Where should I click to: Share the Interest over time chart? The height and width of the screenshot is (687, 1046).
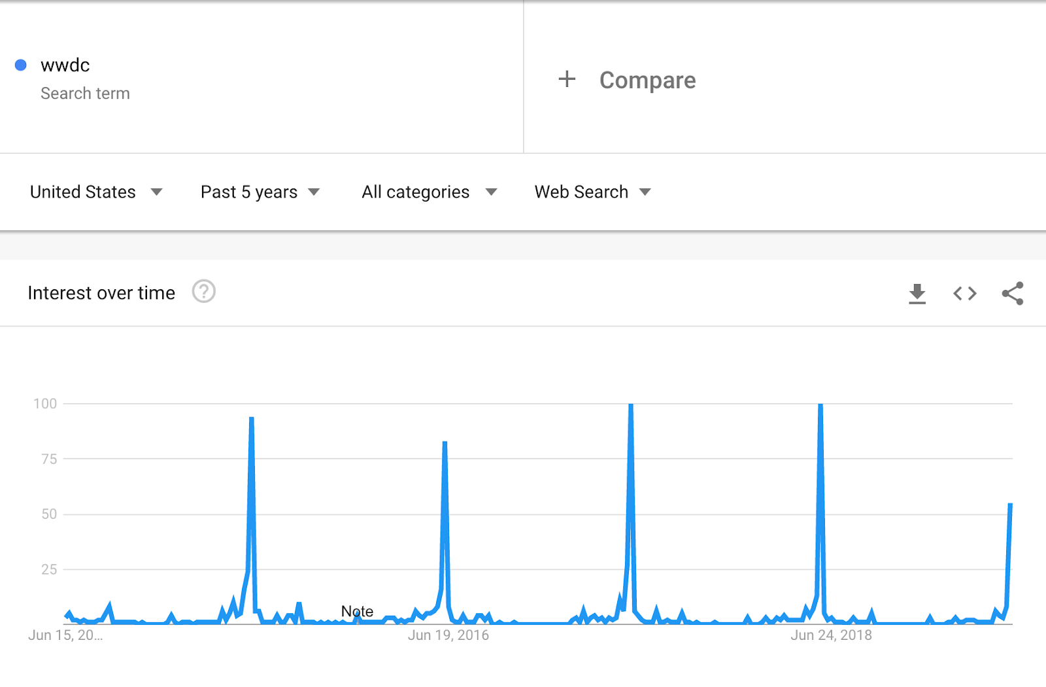click(x=1013, y=293)
